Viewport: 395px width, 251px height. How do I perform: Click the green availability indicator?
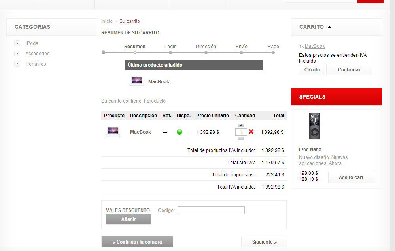pyautogui.click(x=180, y=132)
